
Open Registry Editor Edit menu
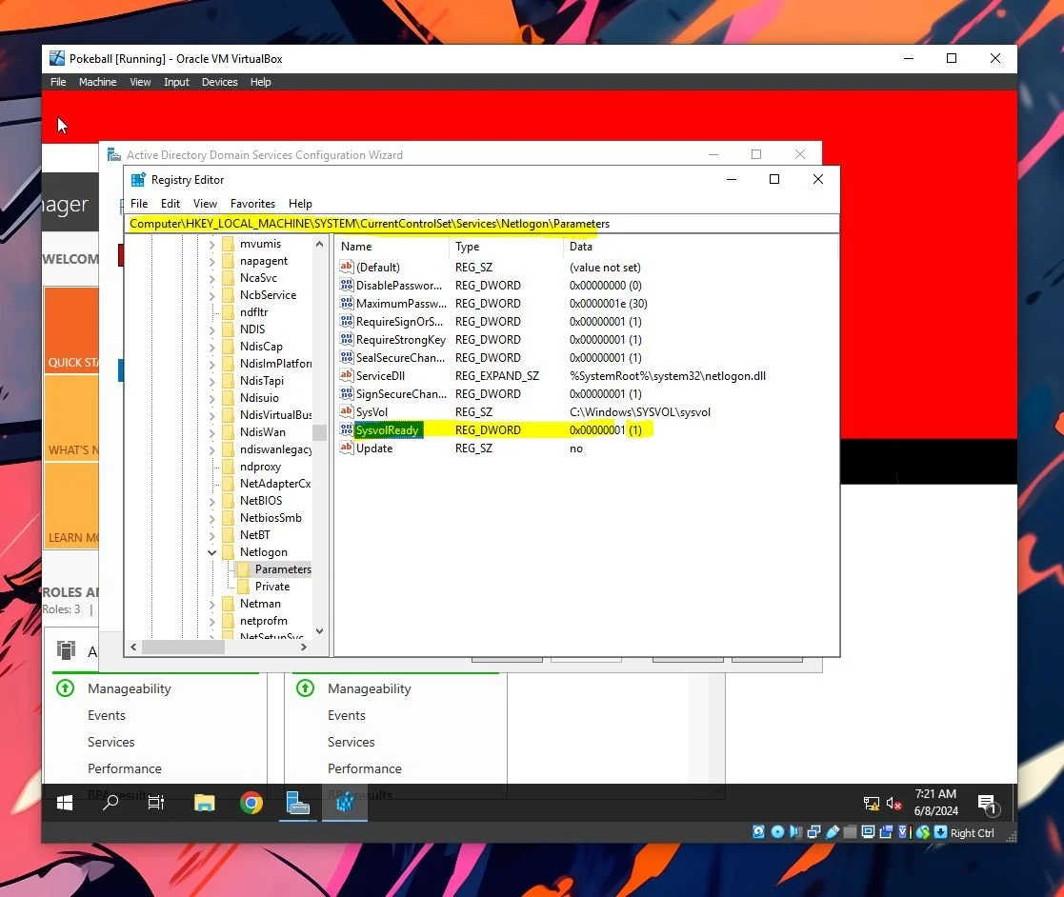pyautogui.click(x=171, y=204)
